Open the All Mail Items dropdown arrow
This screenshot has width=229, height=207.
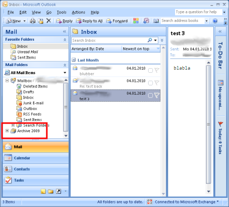tap(65, 73)
